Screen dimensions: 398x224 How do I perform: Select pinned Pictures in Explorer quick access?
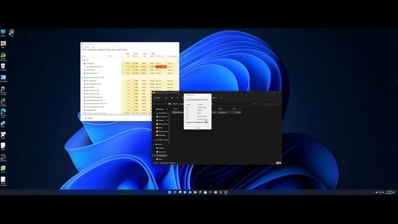162,120
